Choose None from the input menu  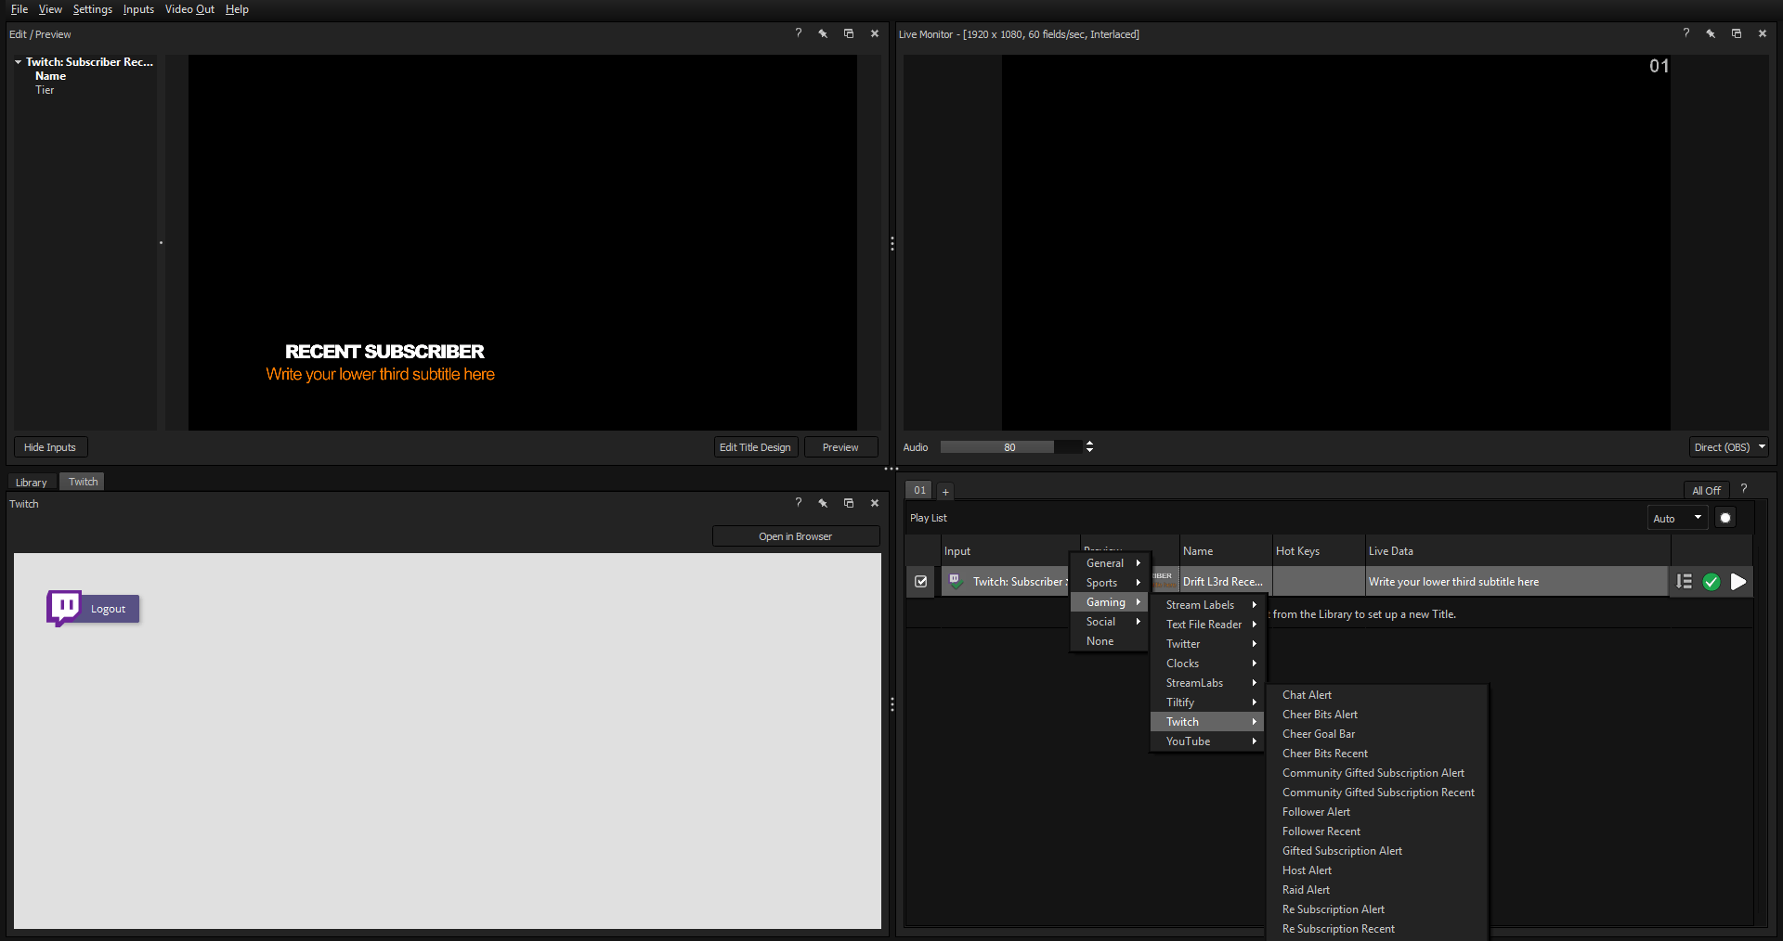click(x=1111, y=641)
